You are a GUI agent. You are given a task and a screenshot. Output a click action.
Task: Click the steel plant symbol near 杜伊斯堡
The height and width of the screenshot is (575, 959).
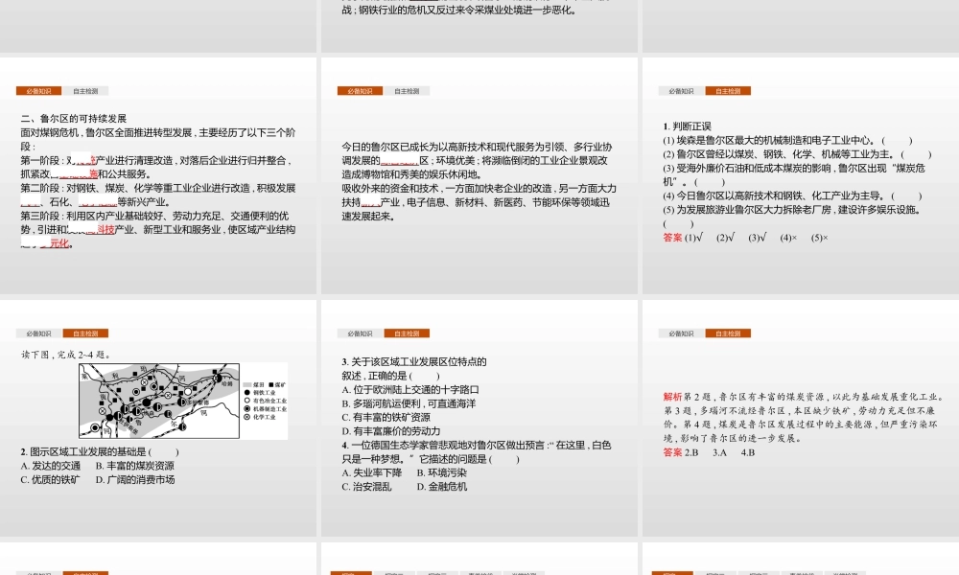click(109, 417)
